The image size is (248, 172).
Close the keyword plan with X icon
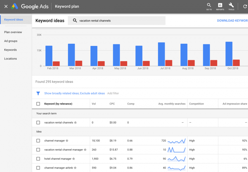pyautogui.click(x=6, y=6)
